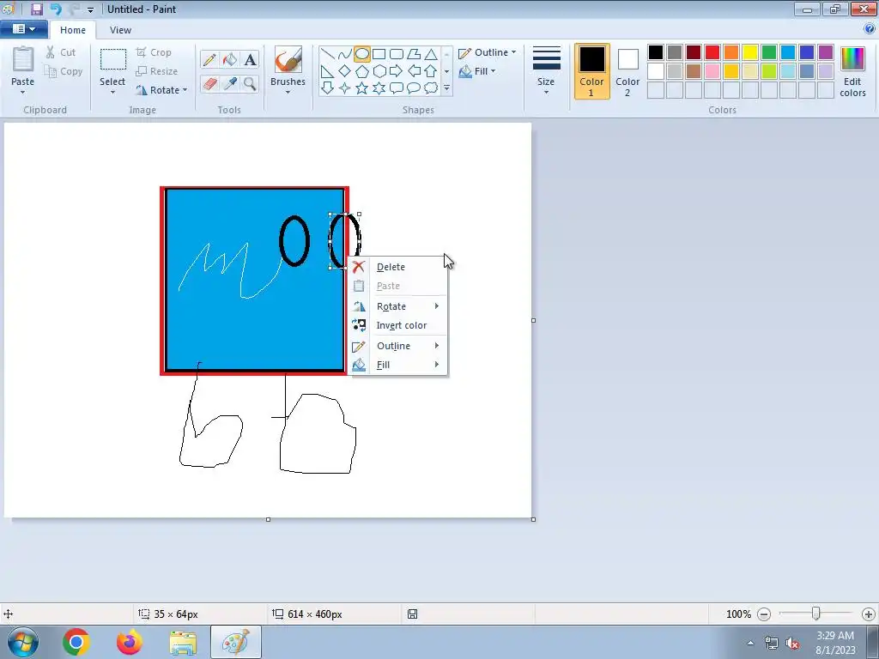The height and width of the screenshot is (659, 879).
Task: Choose the Right triangle shape
Action: point(327,71)
